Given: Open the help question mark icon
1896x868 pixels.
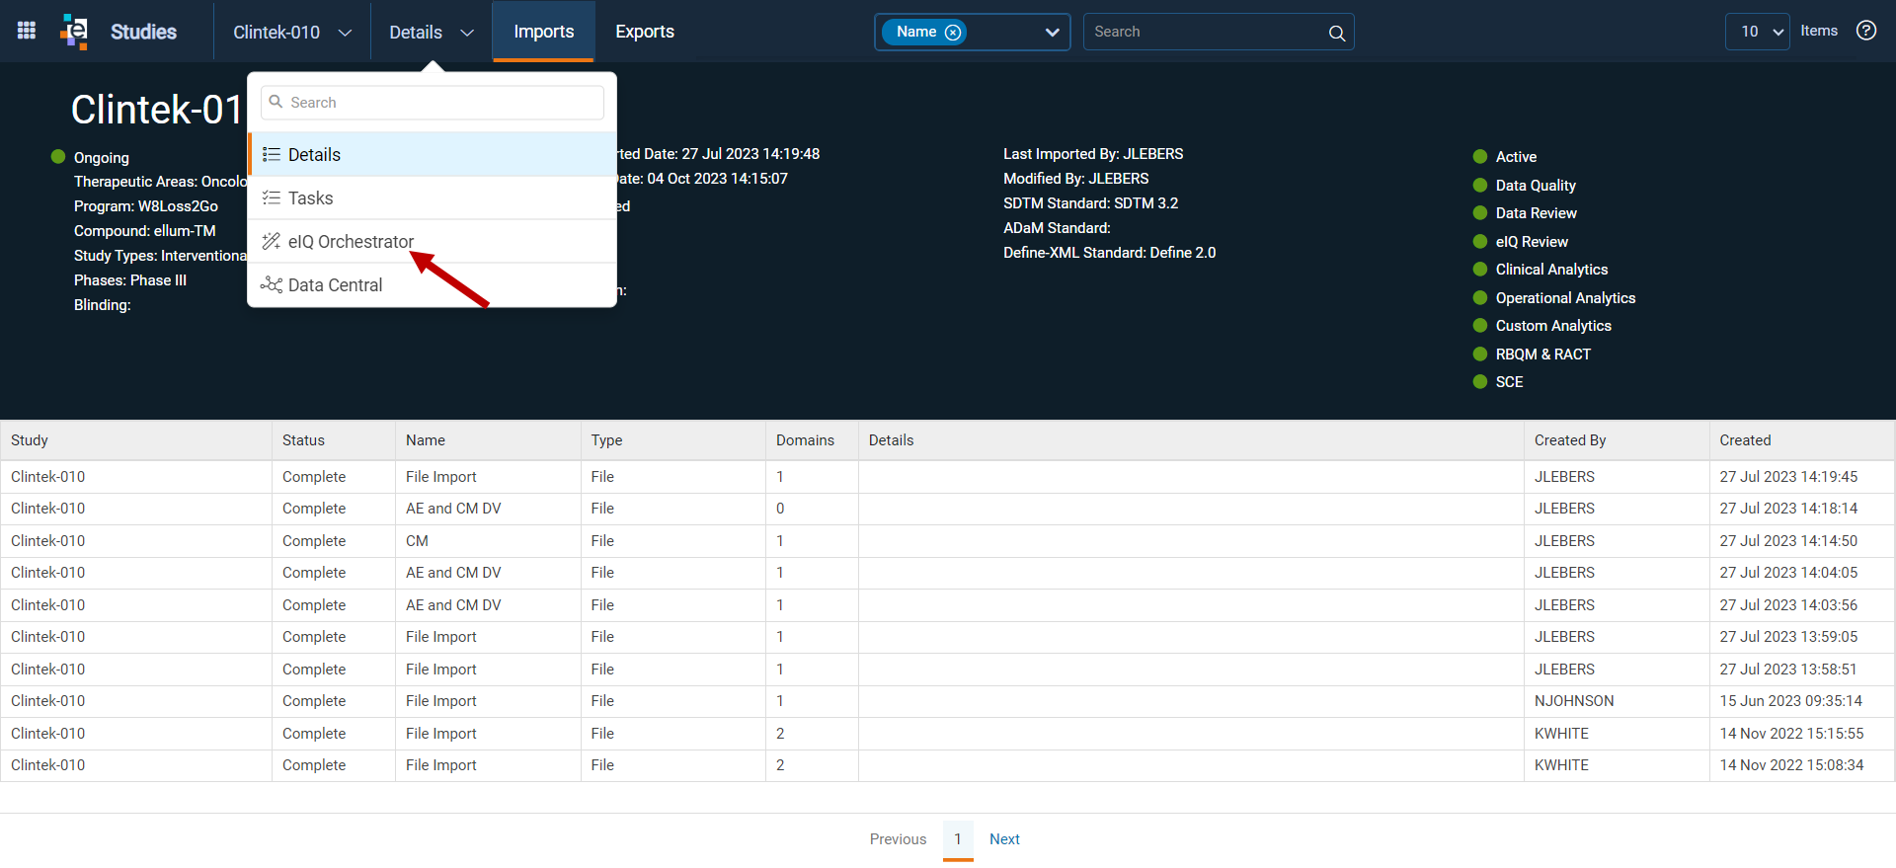Looking at the screenshot, I should (x=1865, y=31).
